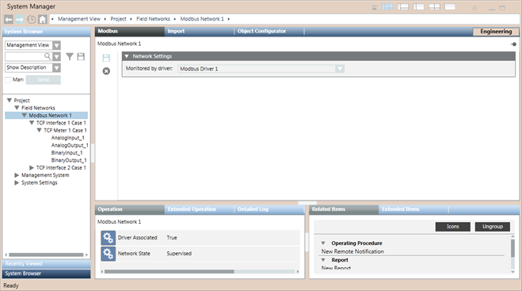Switch to the Detailed Log tab
522x291 pixels.
click(x=253, y=209)
